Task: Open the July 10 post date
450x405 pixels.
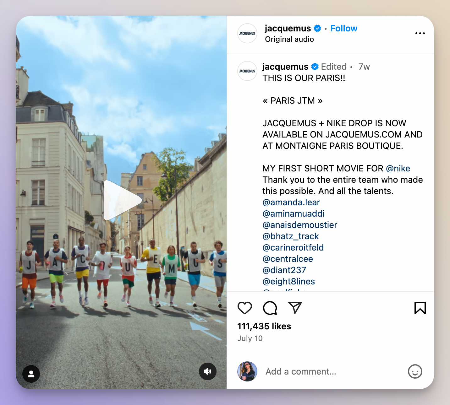Action: (250, 338)
